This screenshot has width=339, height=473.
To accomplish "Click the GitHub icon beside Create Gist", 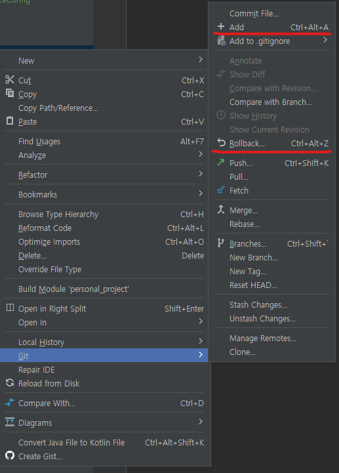I will point(10,455).
